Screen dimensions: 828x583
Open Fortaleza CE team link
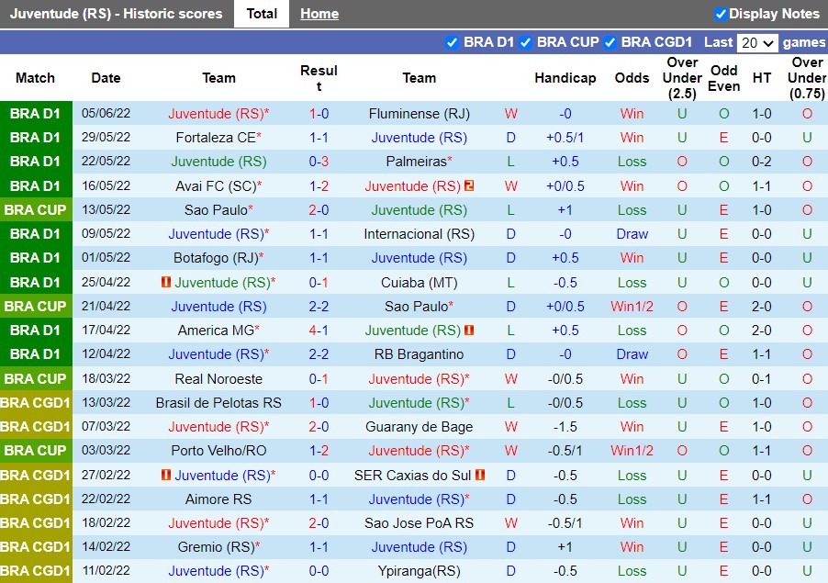[x=216, y=138]
